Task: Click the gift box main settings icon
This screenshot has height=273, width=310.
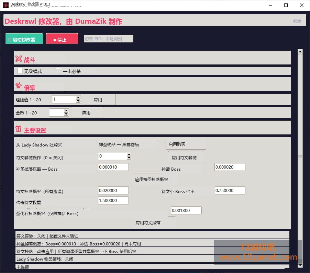Action: (18, 129)
